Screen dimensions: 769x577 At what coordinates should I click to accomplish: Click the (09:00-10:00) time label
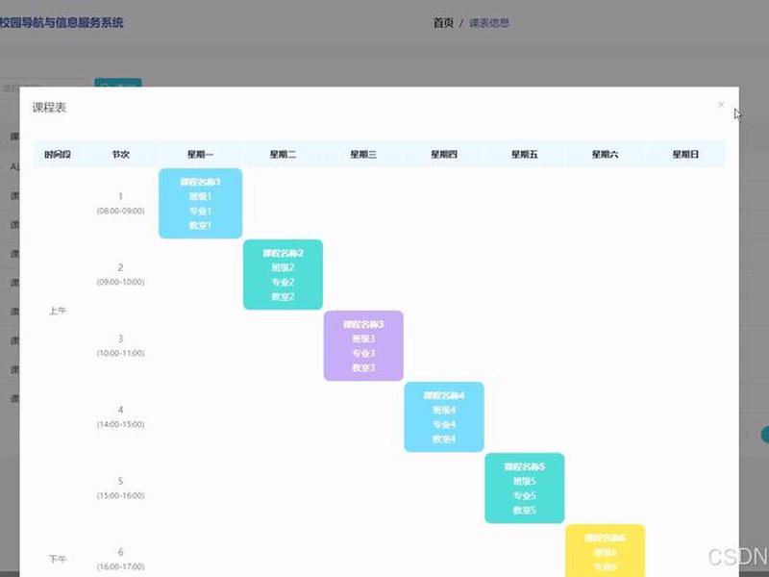(121, 282)
